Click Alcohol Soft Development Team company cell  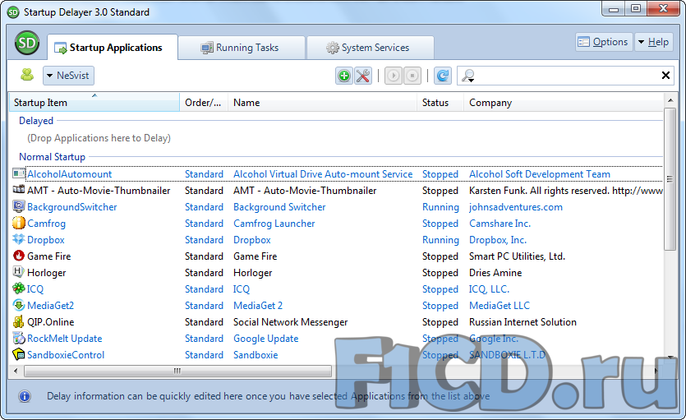tap(540, 174)
